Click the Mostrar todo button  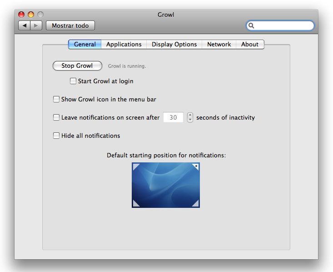pyautogui.click(x=70, y=25)
